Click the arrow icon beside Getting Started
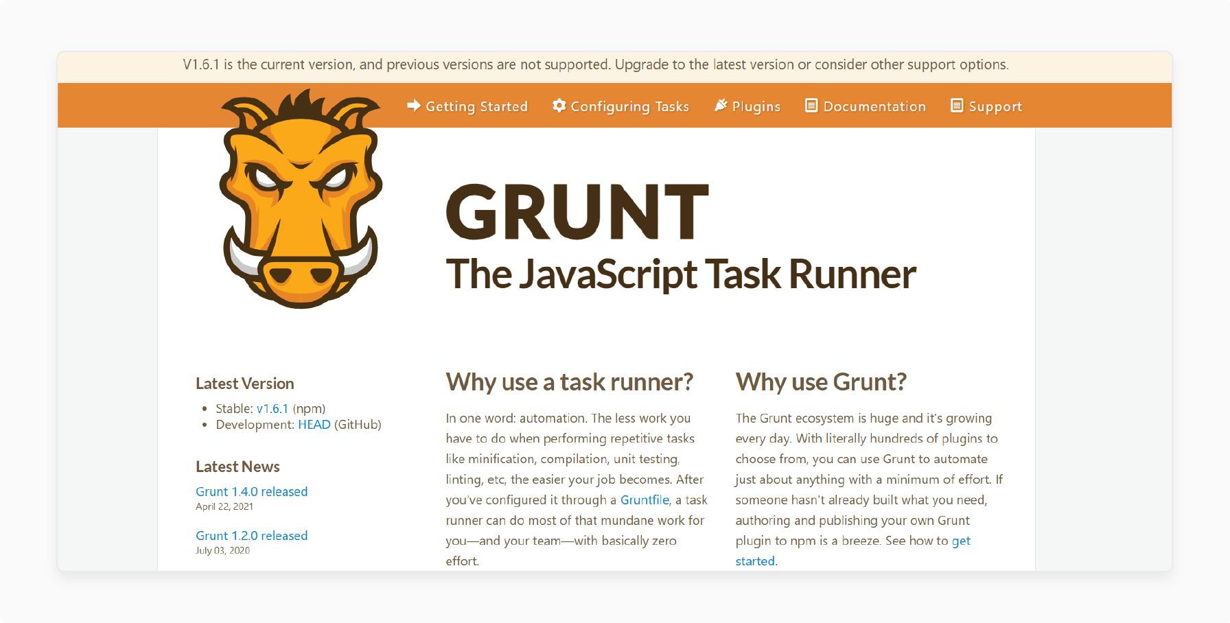The width and height of the screenshot is (1230, 623). coord(414,106)
